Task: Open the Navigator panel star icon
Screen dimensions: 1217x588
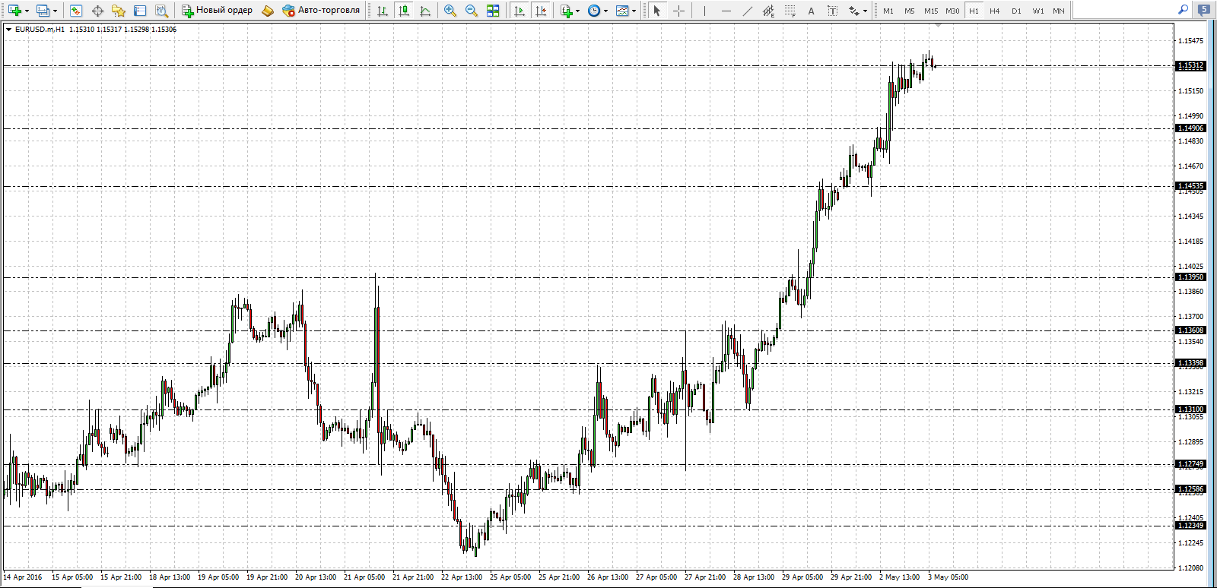Action: coord(118,11)
